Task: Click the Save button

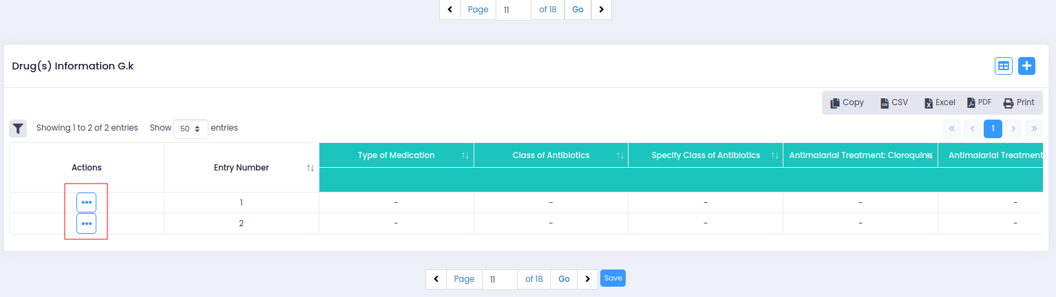Action: tap(613, 278)
